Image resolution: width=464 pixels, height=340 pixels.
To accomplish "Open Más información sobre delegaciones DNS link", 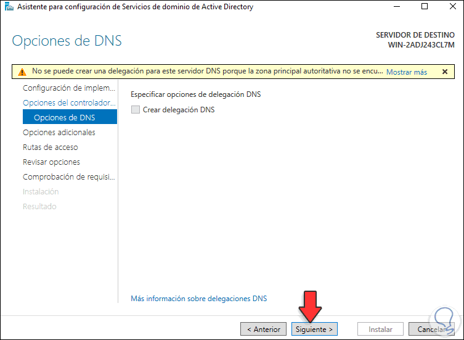I will pyautogui.click(x=199, y=299).
